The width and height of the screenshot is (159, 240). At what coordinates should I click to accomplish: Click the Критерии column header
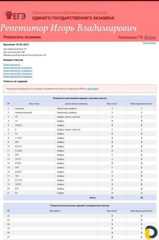(x=55, y=211)
